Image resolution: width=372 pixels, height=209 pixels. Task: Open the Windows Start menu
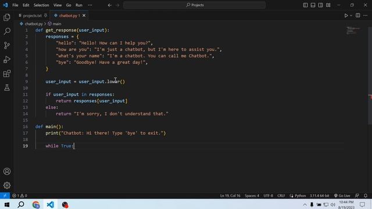[x=6, y=204]
